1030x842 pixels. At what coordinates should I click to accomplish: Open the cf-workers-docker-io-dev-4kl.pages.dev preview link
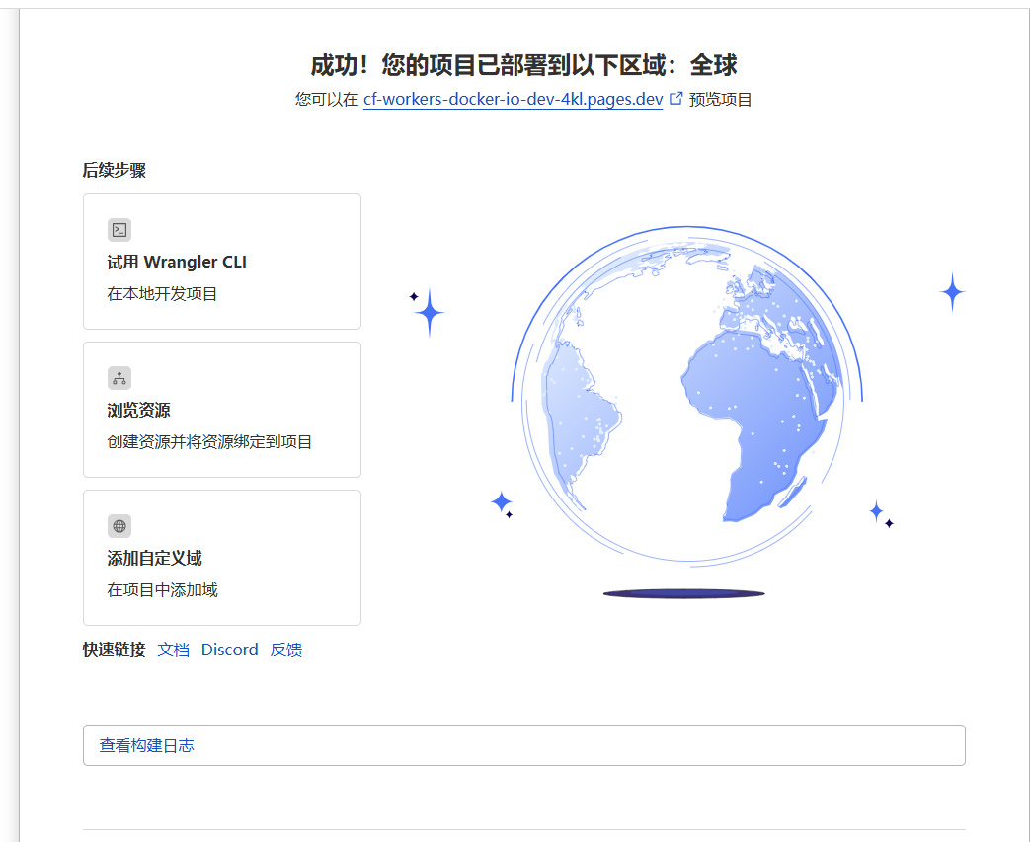pos(513,100)
